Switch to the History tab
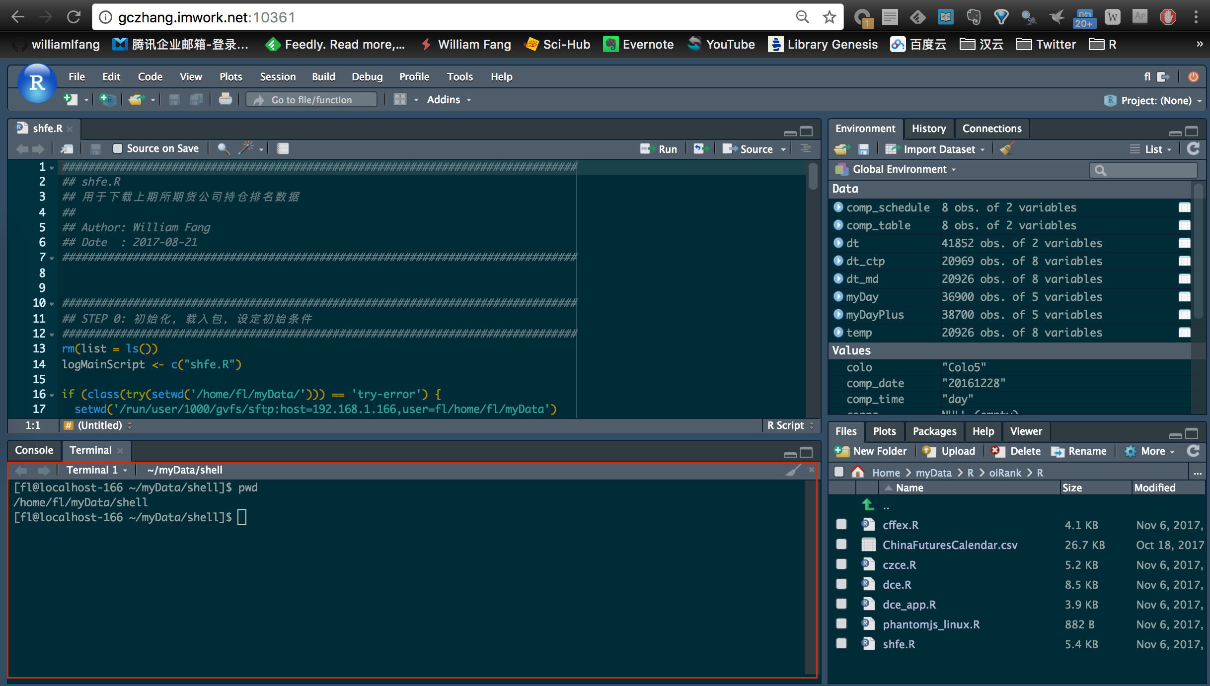The height and width of the screenshot is (686, 1210). pyautogui.click(x=928, y=129)
